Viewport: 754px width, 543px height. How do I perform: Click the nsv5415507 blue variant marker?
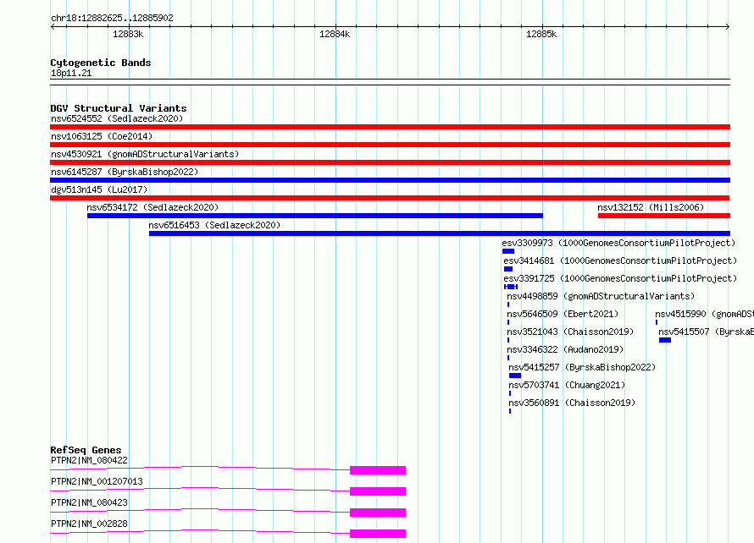point(665,340)
